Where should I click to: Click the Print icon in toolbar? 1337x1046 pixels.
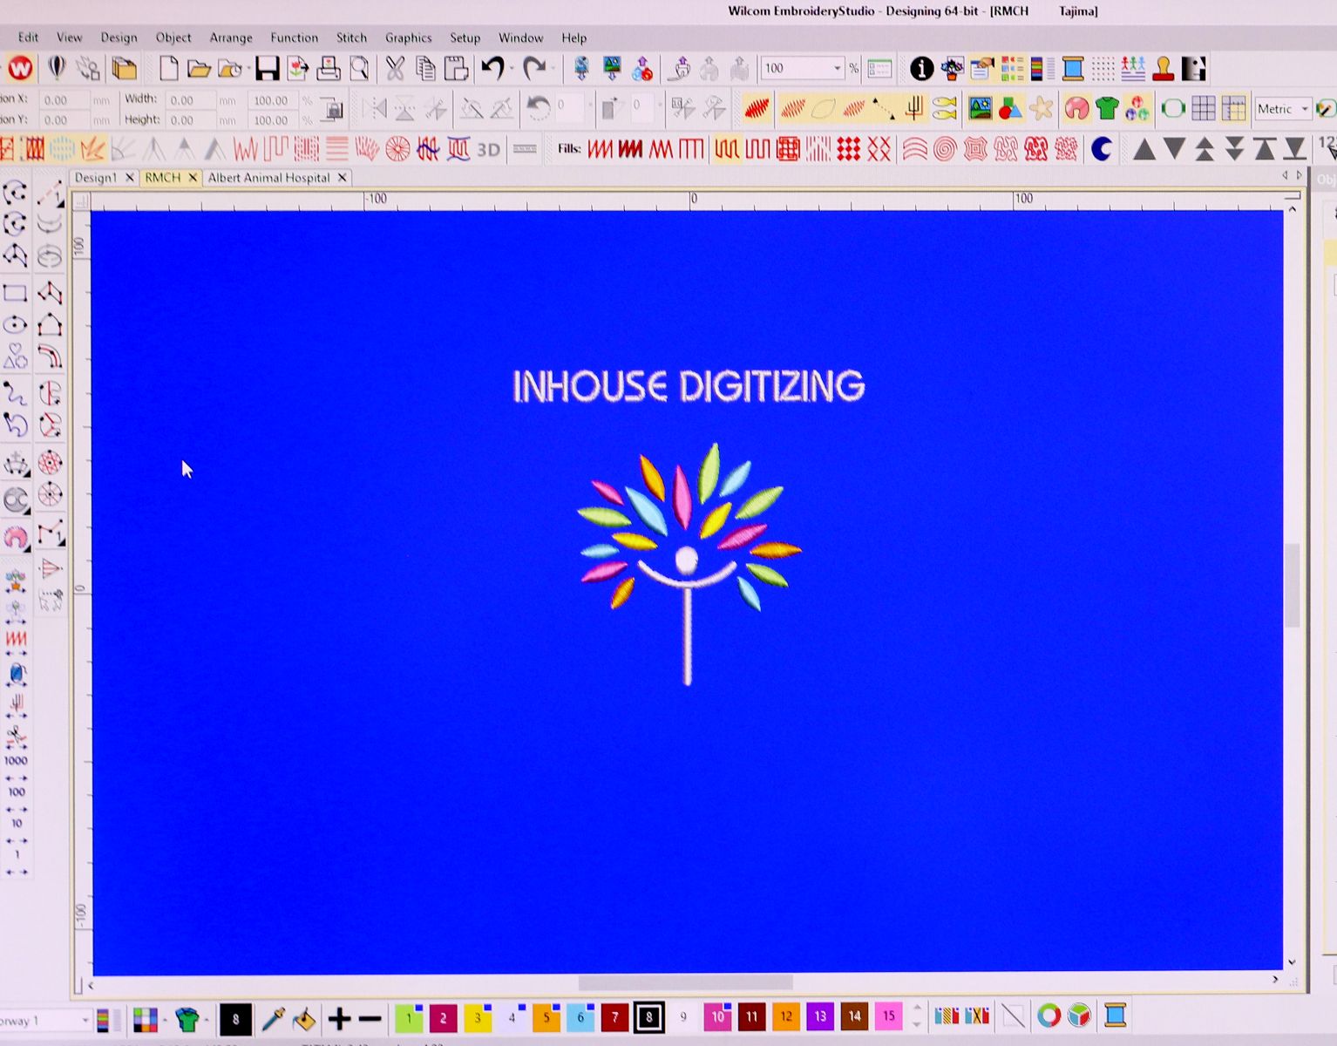329,68
